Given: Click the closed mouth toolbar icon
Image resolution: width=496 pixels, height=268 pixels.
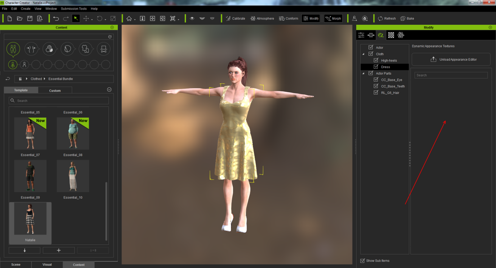Looking at the screenshot, I should [212, 18].
